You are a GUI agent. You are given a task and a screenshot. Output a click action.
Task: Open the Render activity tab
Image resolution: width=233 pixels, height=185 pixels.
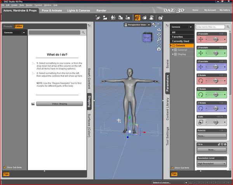click(x=101, y=10)
